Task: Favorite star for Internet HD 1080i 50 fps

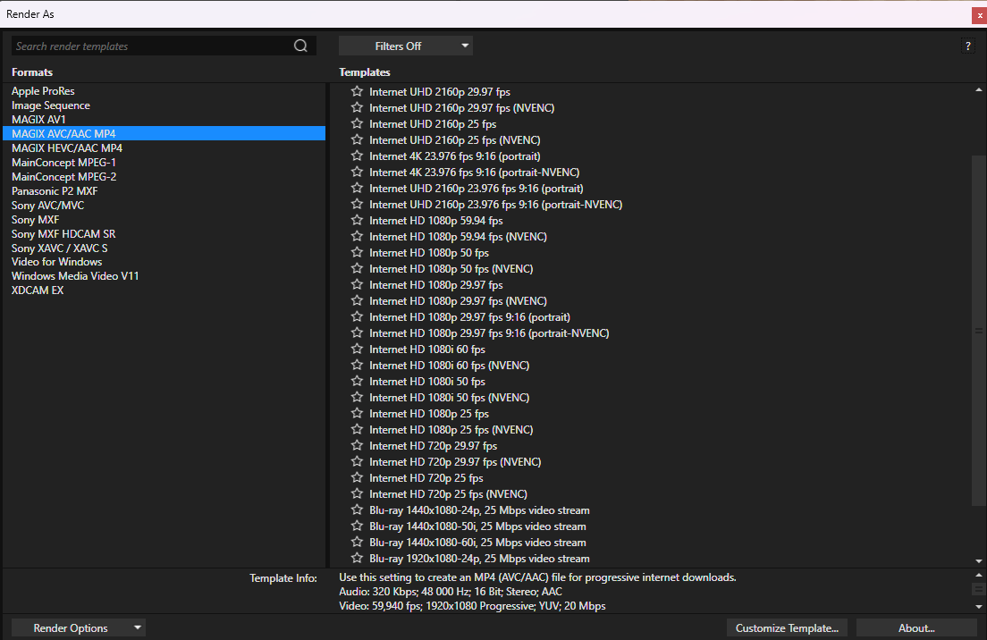Action: click(x=357, y=381)
